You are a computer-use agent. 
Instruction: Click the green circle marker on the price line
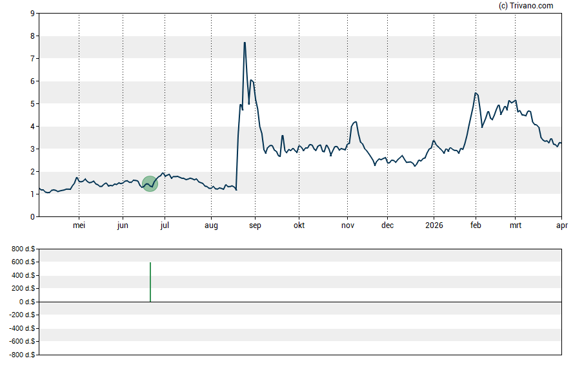point(150,184)
